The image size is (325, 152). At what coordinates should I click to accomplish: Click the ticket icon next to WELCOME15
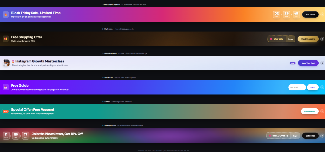pos(270,136)
